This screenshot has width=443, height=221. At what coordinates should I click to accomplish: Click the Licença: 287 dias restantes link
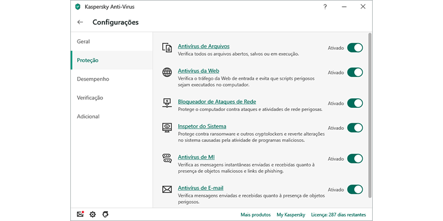(x=339, y=214)
